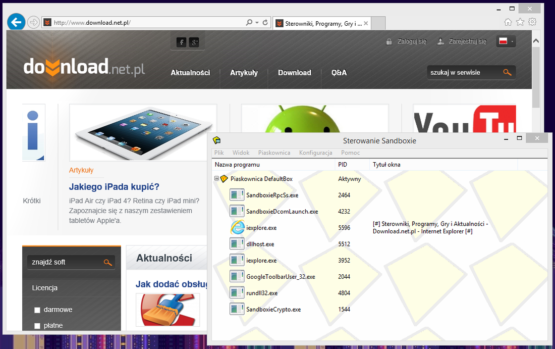Click the 'Tytuł okna' column header
This screenshot has height=349, width=555.
tap(443, 165)
